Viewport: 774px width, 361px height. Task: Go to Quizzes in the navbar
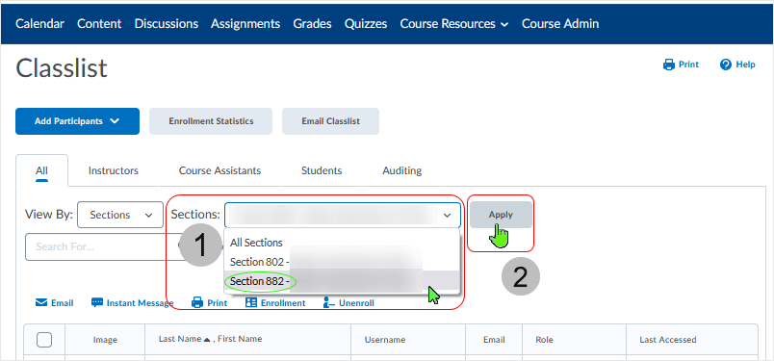[x=366, y=24]
